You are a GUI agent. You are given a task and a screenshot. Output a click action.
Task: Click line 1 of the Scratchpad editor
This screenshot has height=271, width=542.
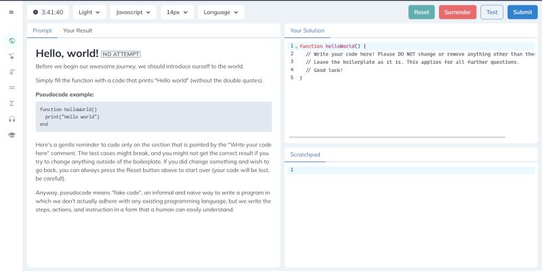406,170
